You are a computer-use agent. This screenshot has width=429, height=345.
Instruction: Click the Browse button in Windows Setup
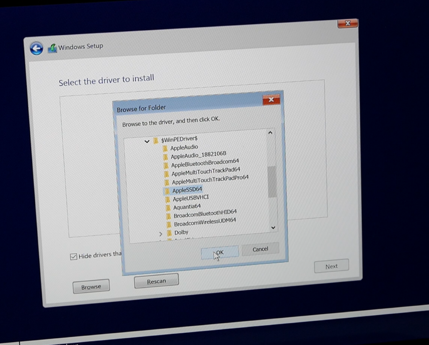click(91, 287)
